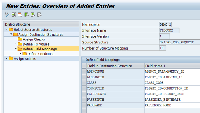Click the FLIGHT_ID-AIRLINE_ID cell
This screenshot has width=200, height=113.
[172, 77]
